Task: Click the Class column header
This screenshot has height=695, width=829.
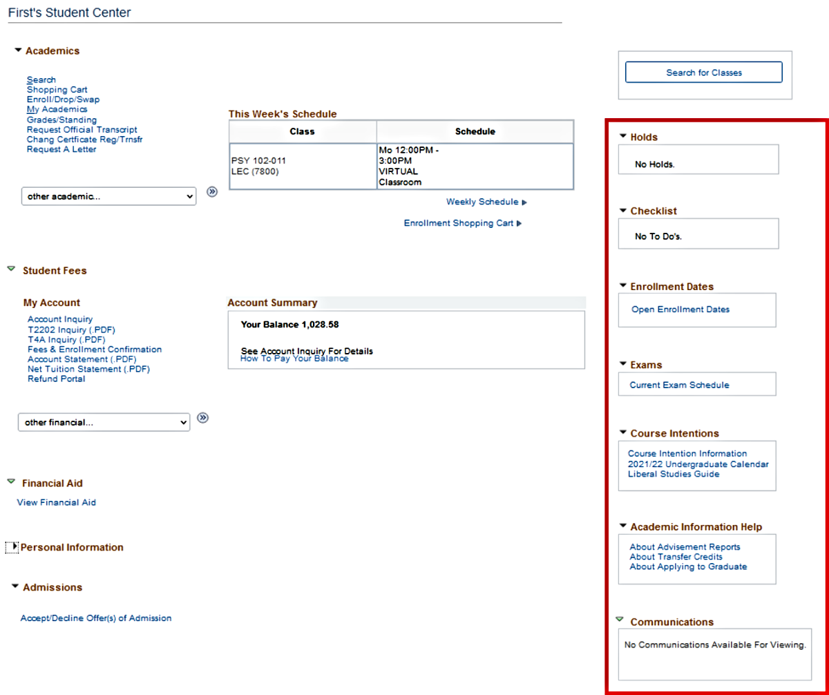Action: tap(303, 131)
